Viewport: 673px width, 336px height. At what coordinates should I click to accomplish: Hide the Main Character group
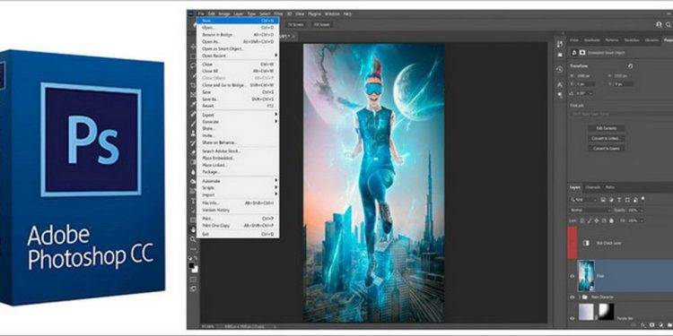pyautogui.click(x=572, y=297)
